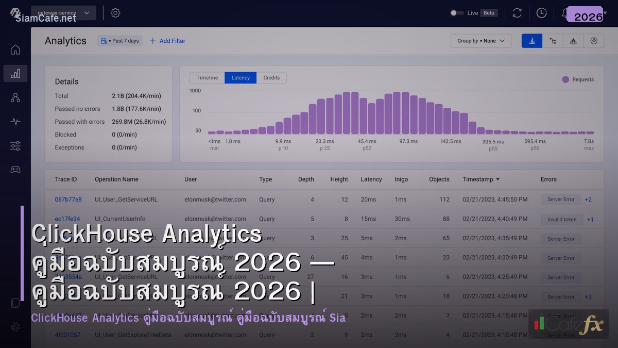
Task: Toggle the Requests legend indicator
Action: (565, 79)
